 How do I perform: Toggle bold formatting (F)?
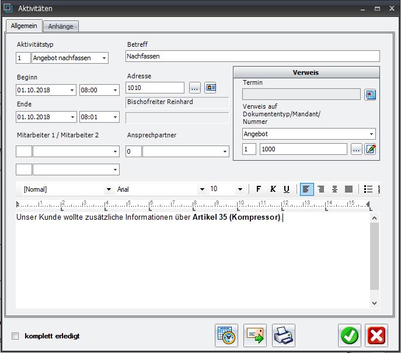pyautogui.click(x=259, y=189)
